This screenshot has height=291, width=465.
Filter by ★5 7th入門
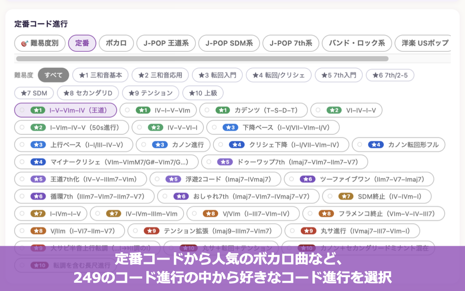[x=339, y=75]
